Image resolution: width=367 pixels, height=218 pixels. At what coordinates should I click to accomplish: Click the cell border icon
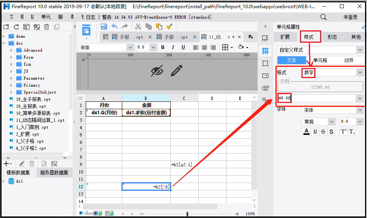click(x=225, y=47)
